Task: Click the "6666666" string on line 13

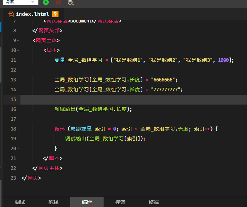Action: 163,80
